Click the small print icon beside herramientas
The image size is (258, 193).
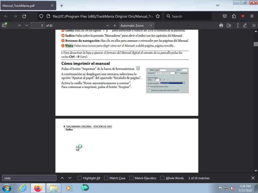coord(138,68)
